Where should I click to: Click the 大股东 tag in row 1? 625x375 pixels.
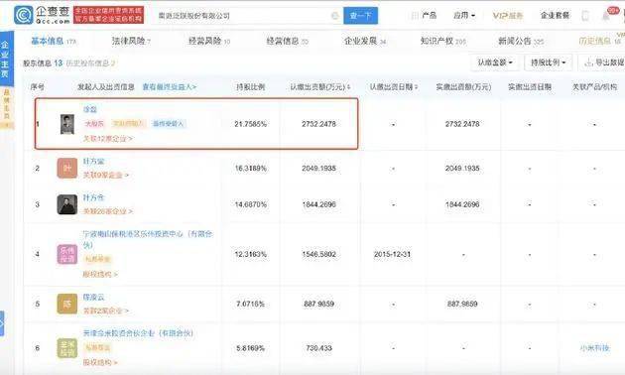[94, 124]
